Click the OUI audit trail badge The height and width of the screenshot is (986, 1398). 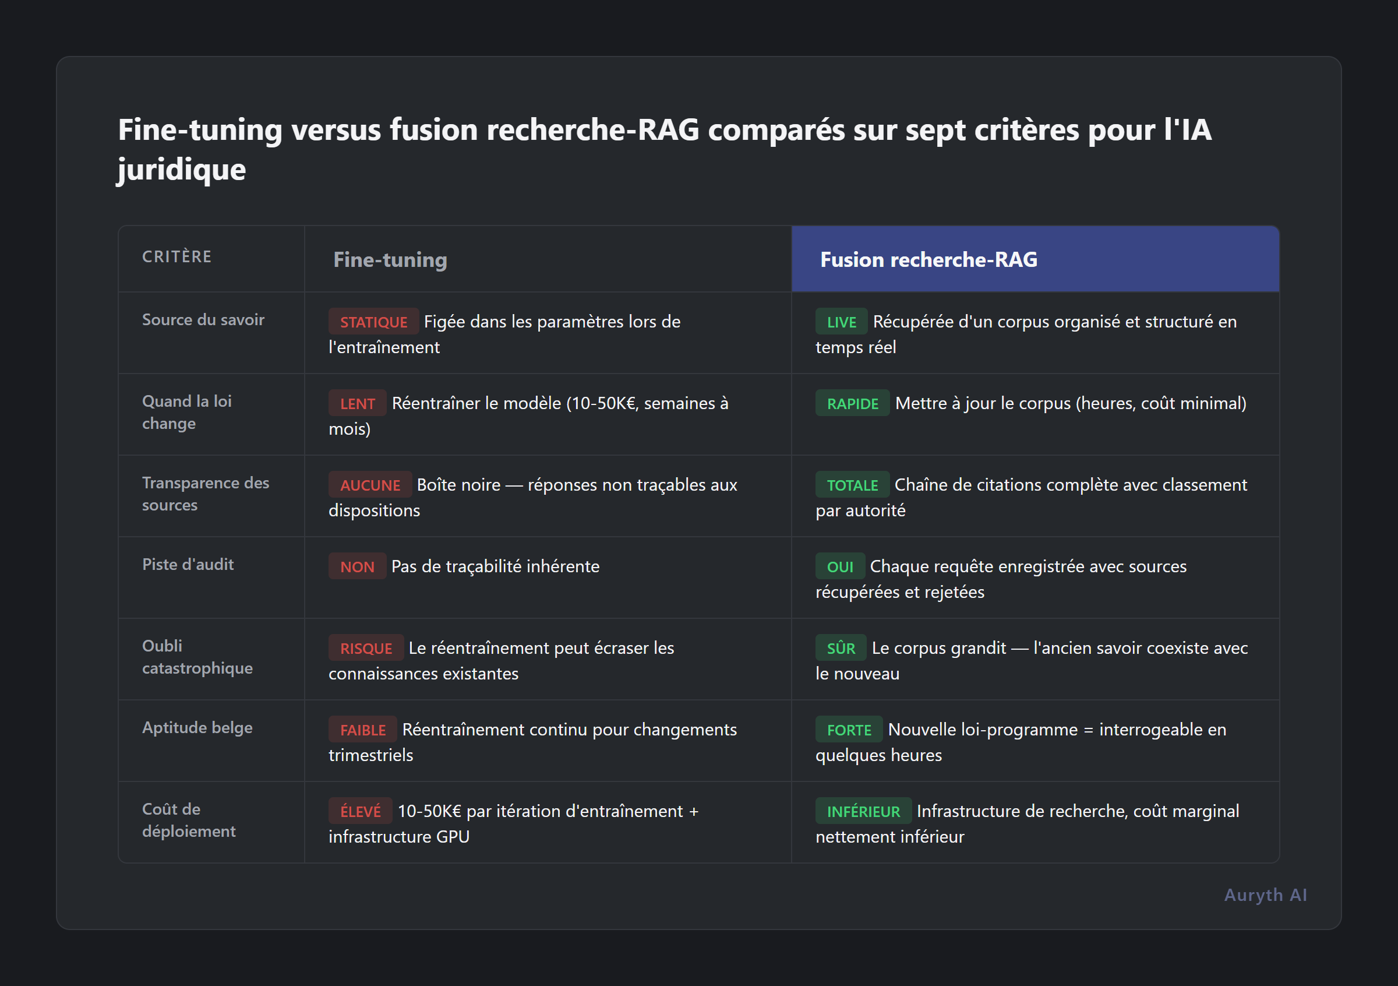[x=839, y=566]
